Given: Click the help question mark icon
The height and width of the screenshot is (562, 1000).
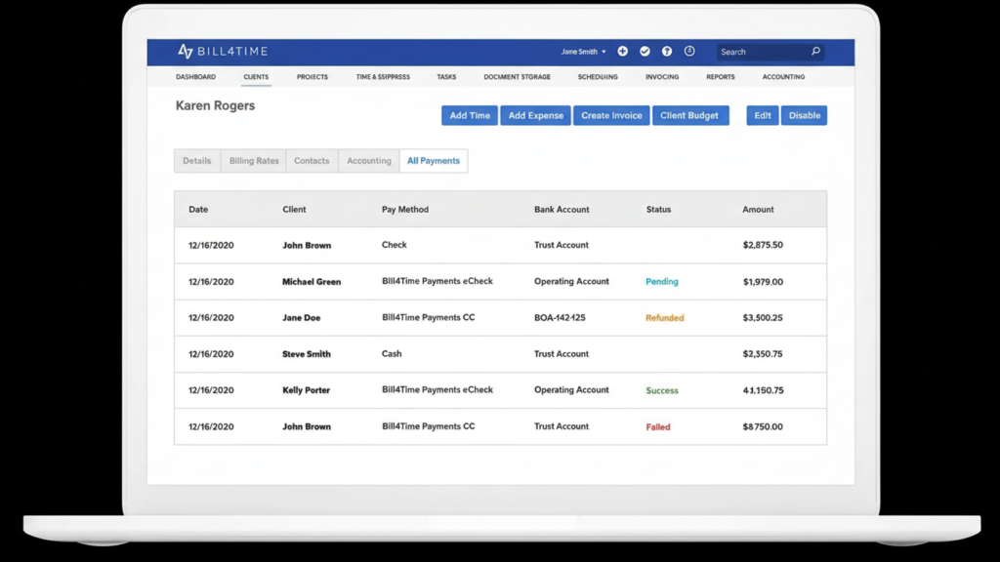Looking at the screenshot, I should [667, 52].
